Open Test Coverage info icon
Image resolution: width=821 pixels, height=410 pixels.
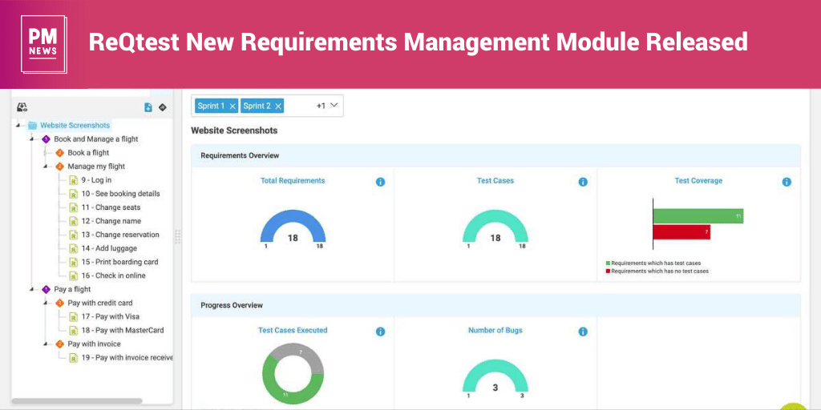pos(787,182)
